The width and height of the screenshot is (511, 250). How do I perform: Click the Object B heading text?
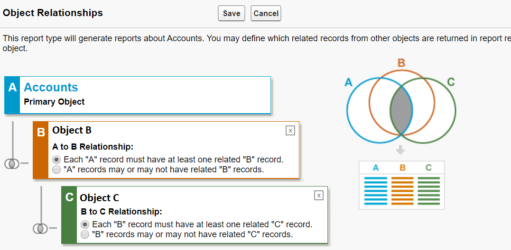point(72,130)
